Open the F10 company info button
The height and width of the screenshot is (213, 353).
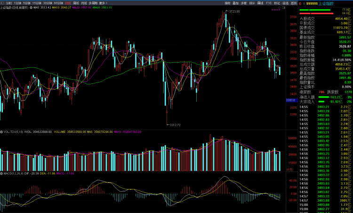(x=269, y=3)
